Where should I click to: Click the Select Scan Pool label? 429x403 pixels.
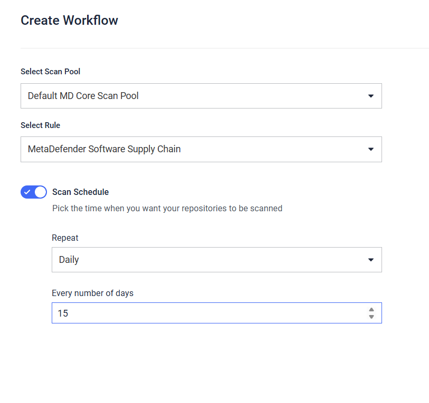pyautogui.click(x=50, y=72)
